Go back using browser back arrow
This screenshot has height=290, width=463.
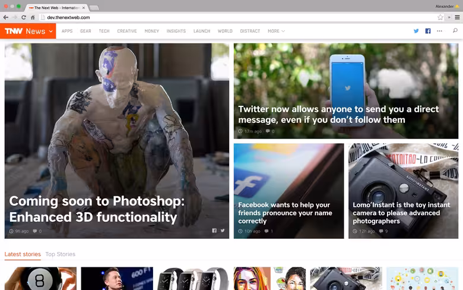[x=5, y=17]
